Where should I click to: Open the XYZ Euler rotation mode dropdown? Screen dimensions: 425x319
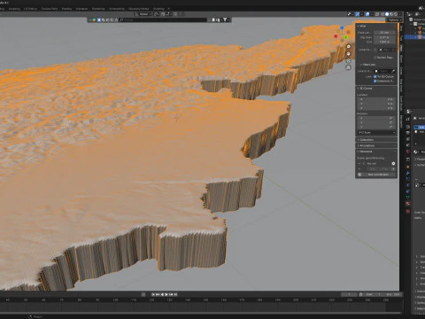(376, 133)
